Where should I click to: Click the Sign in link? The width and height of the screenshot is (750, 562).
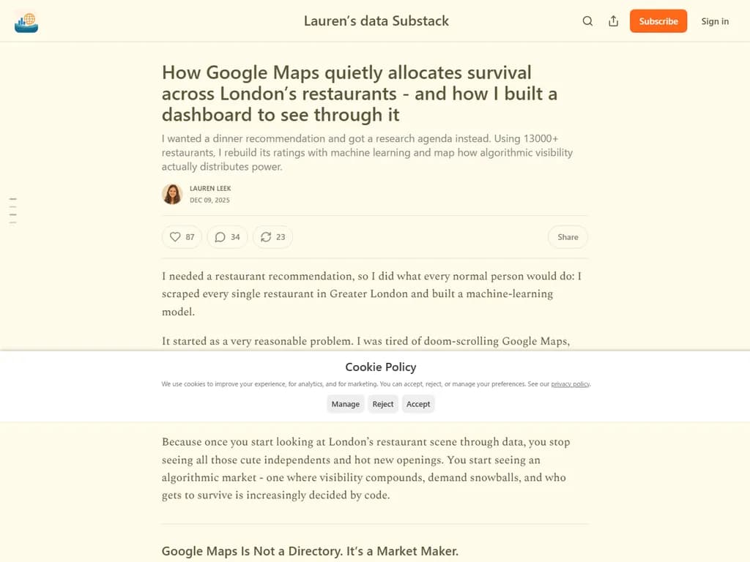715,21
